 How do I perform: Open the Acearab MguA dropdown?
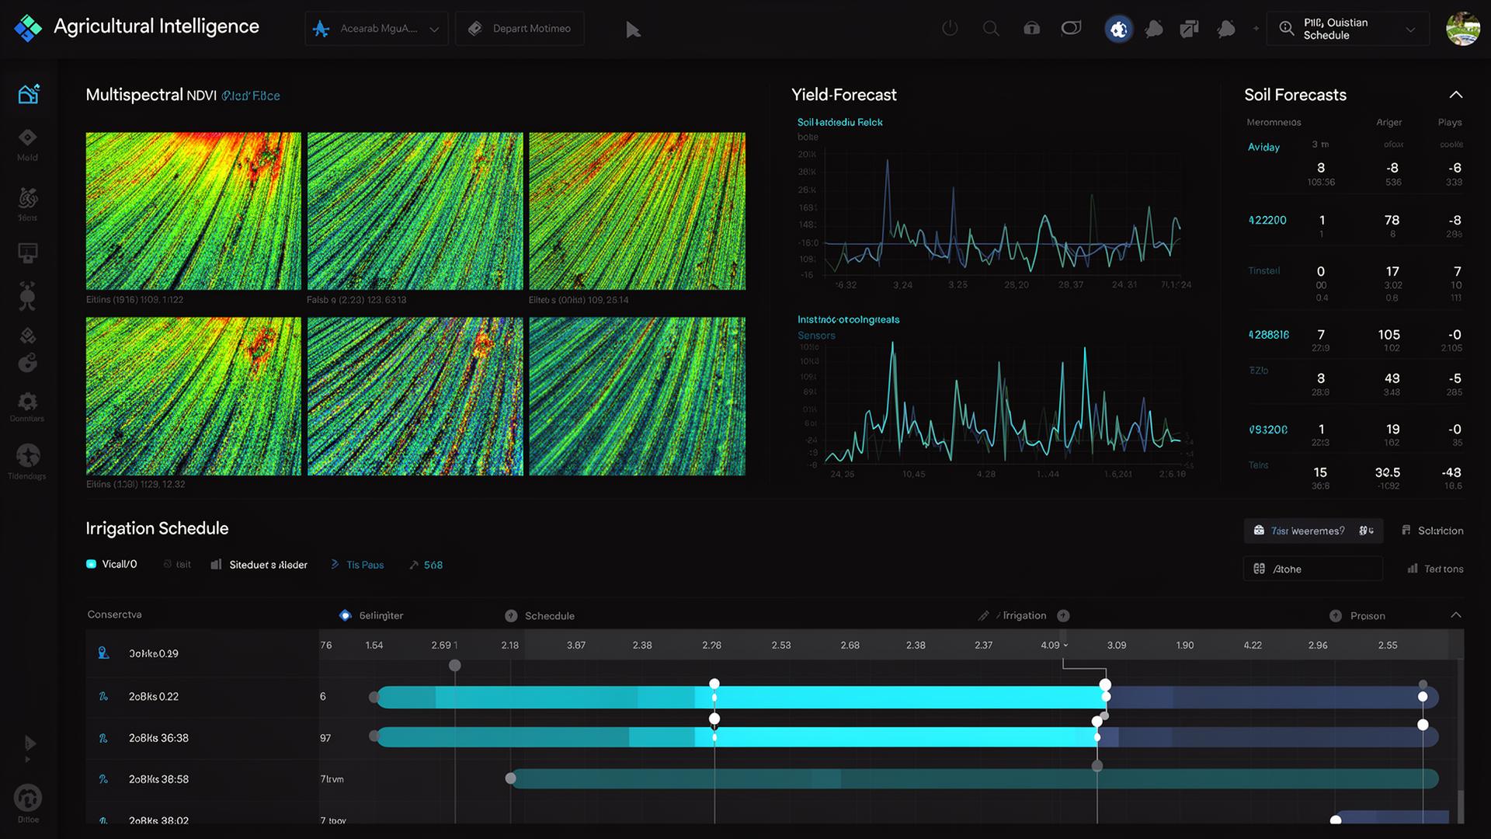point(377,29)
